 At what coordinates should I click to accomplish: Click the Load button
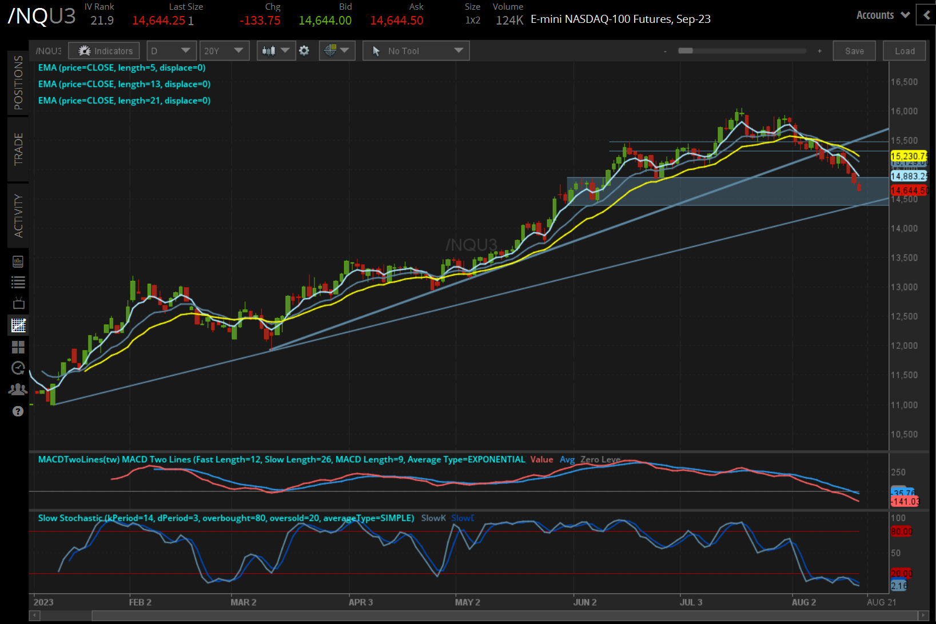[904, 50]
